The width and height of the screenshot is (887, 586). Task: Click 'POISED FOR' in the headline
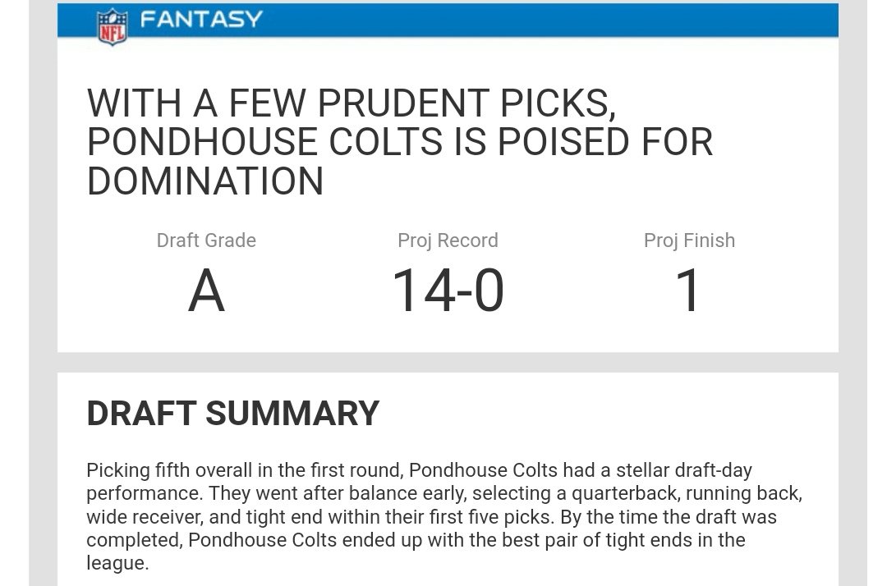604,142
